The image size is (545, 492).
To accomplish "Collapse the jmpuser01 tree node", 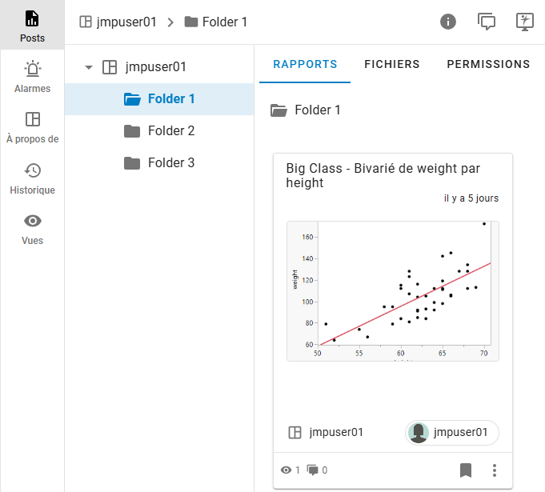I will pyautogui.click(x=89, y=67).
